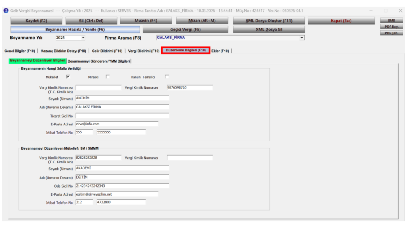Click the Ticaret Sicil No field
This screenshot has width=407, height=228.
pyautogui.click(x=122, y=116)
